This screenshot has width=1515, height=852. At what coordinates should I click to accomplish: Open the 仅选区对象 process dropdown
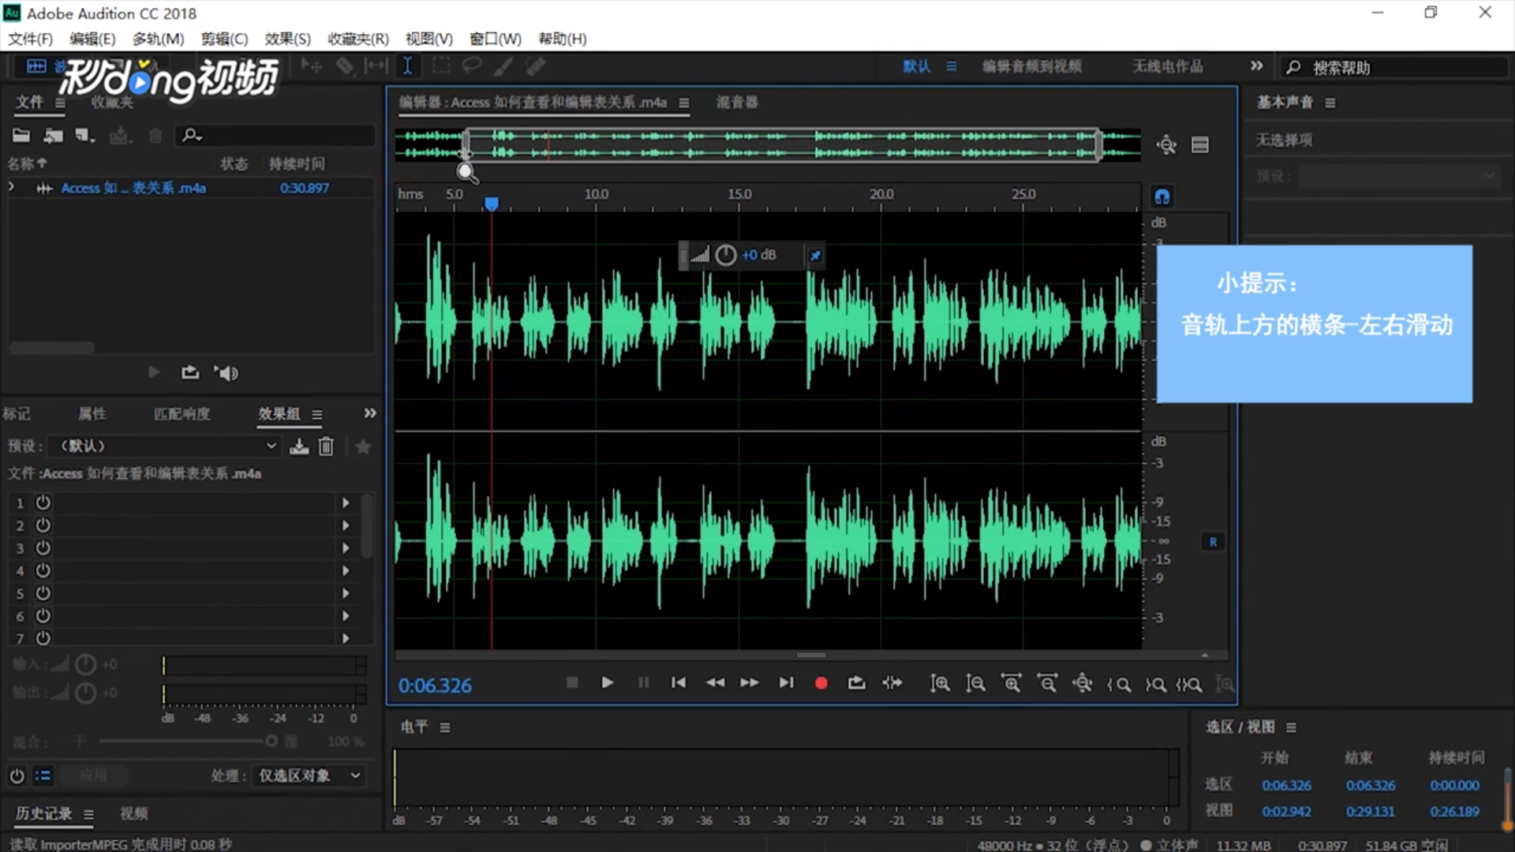click(x=309, y=775)
